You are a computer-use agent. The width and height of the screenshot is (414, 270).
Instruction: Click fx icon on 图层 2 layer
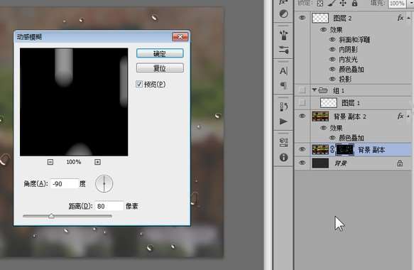point(401,18)
